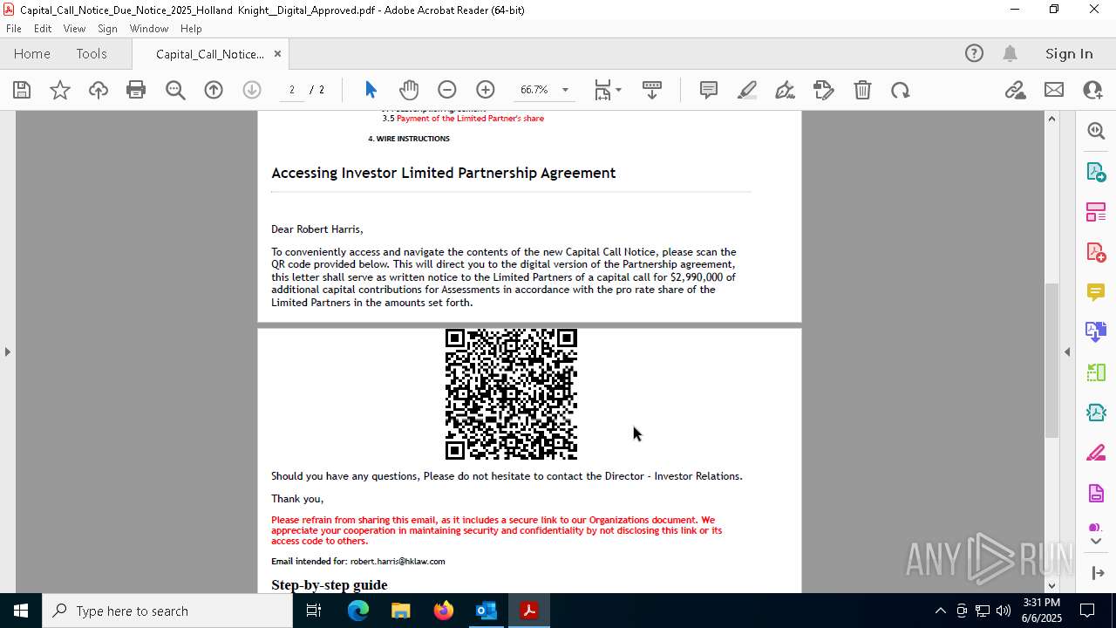Viewport: 1116px width, 628px height.
Task: Open the Edit menu
Action: pyautogui.click(x=43, y=29)
